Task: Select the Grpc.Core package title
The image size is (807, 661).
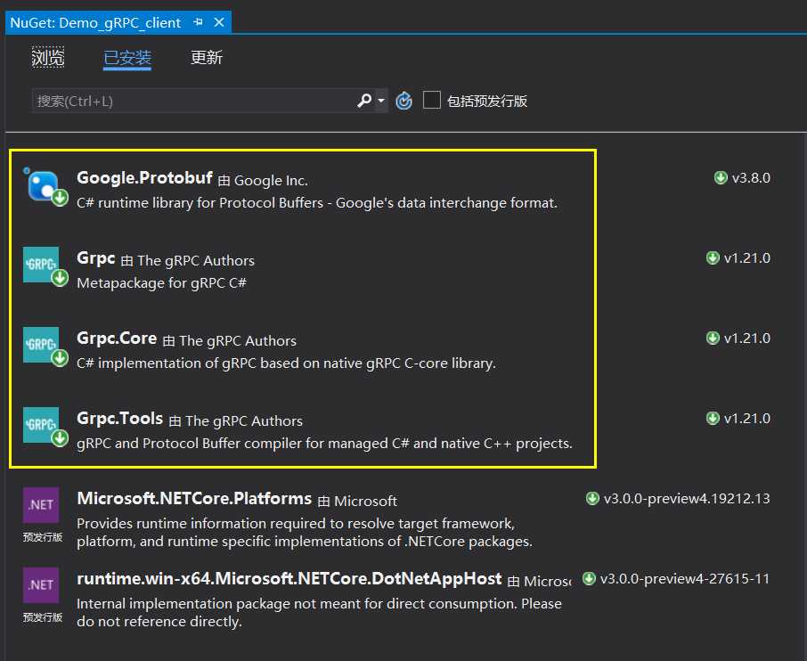Action: click(x=117, y=339)
